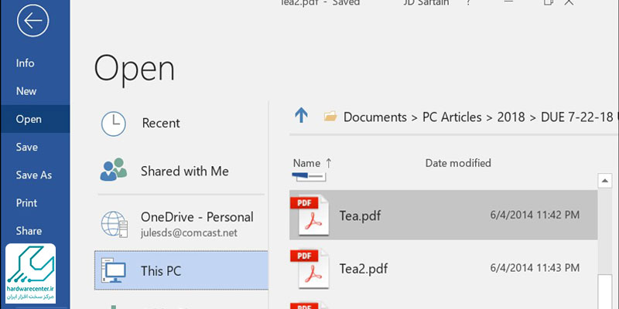This screenshot has height=309, width=619.
Task: Navigate to DUE 7-22-18 folder in breadcrumb
Action: click(576, 117)
